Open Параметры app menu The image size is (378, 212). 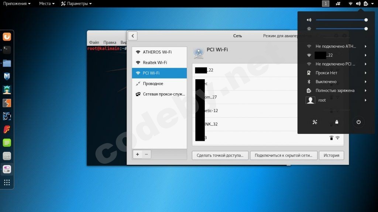point(76,4)
